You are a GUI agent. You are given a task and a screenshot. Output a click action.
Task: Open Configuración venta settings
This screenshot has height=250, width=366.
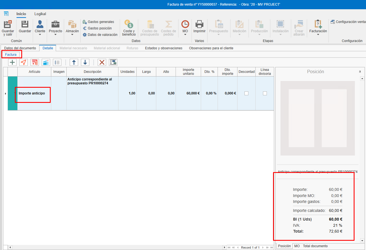(348, 22)
